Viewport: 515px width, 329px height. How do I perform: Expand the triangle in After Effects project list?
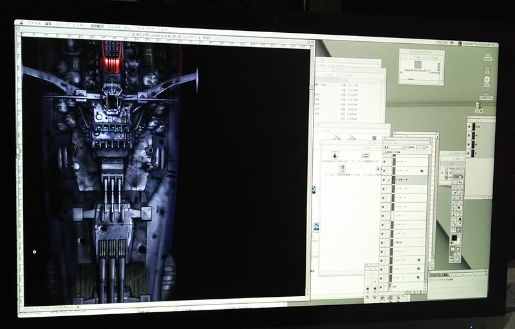tap(442, 173)
